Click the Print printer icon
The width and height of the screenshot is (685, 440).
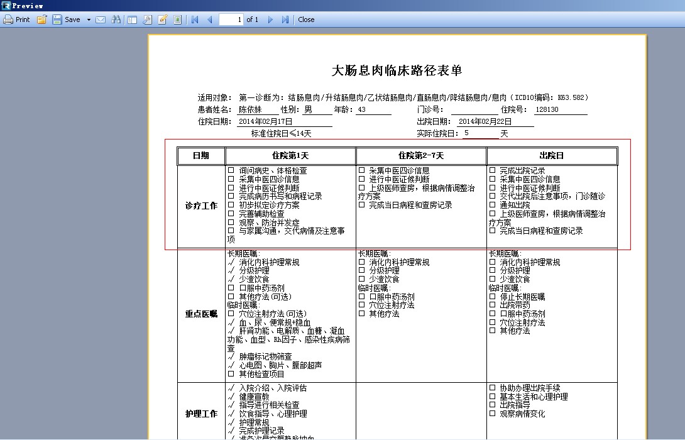tap(8, 19)
